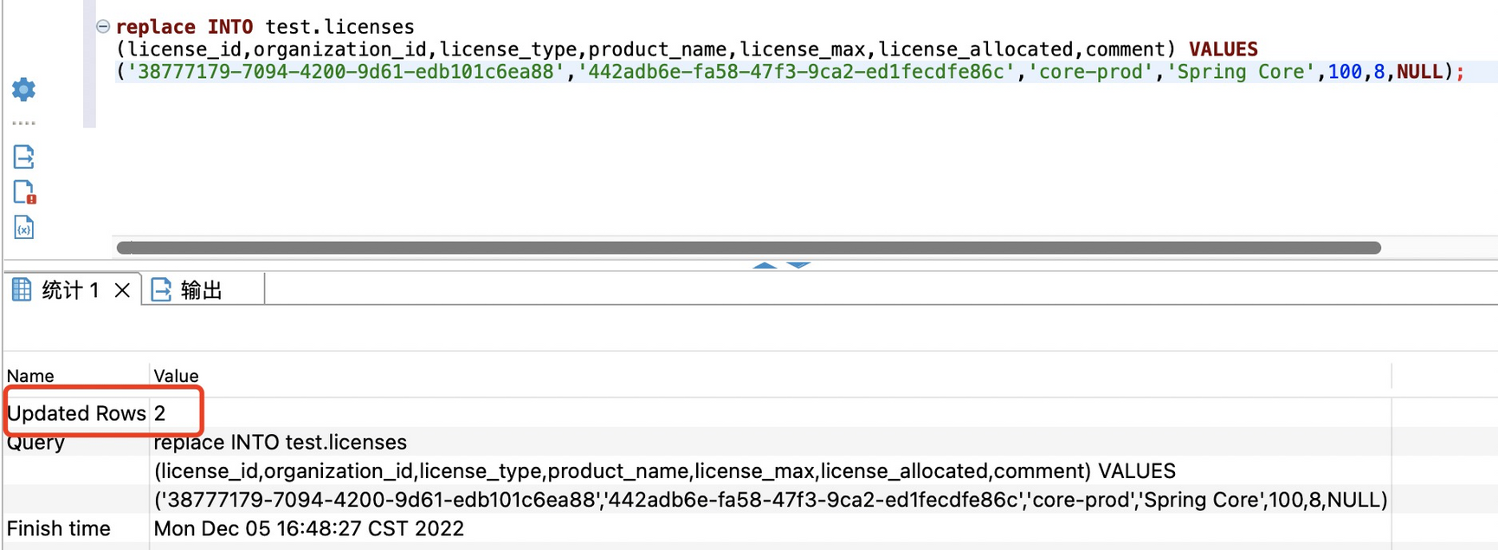Select the Updated Rows value 2
The image size is (1498, 550).
tap(160, 413)
